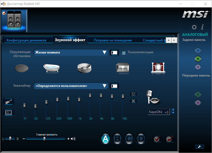
Task: Click the 2k equalizer slider handle
Action: coord(90,95)
